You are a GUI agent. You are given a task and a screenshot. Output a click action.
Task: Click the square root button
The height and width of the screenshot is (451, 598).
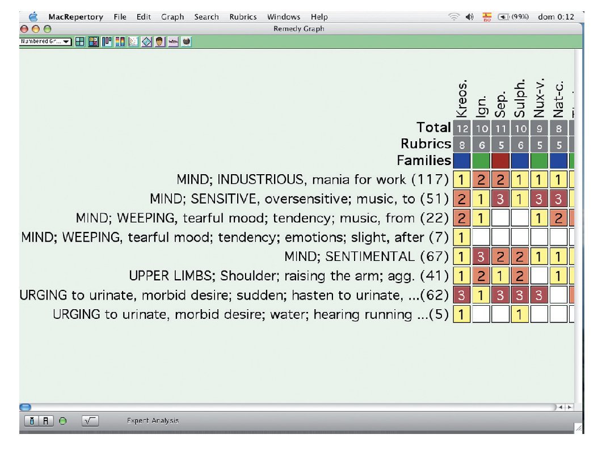coord(90,421)
